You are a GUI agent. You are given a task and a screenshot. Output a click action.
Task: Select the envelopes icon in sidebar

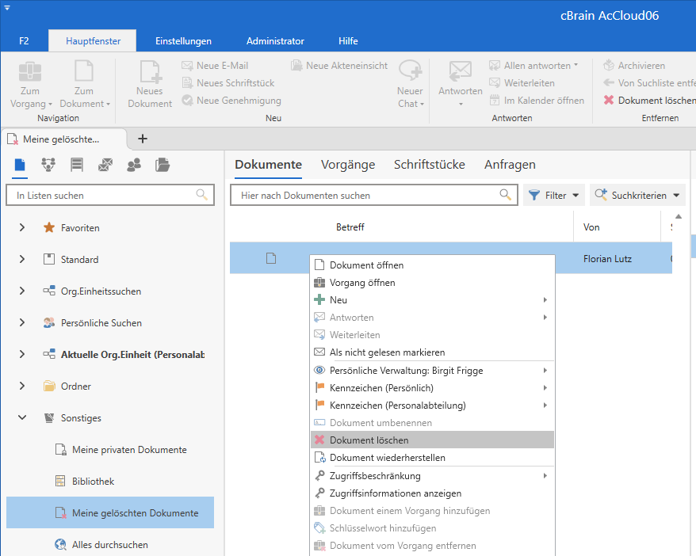(105, 165)
